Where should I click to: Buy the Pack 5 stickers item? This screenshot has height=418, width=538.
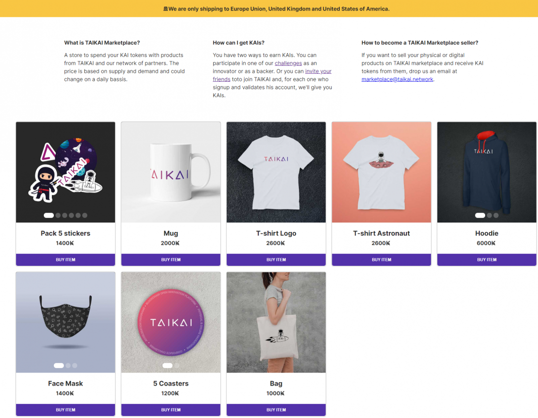coord(65,260)
